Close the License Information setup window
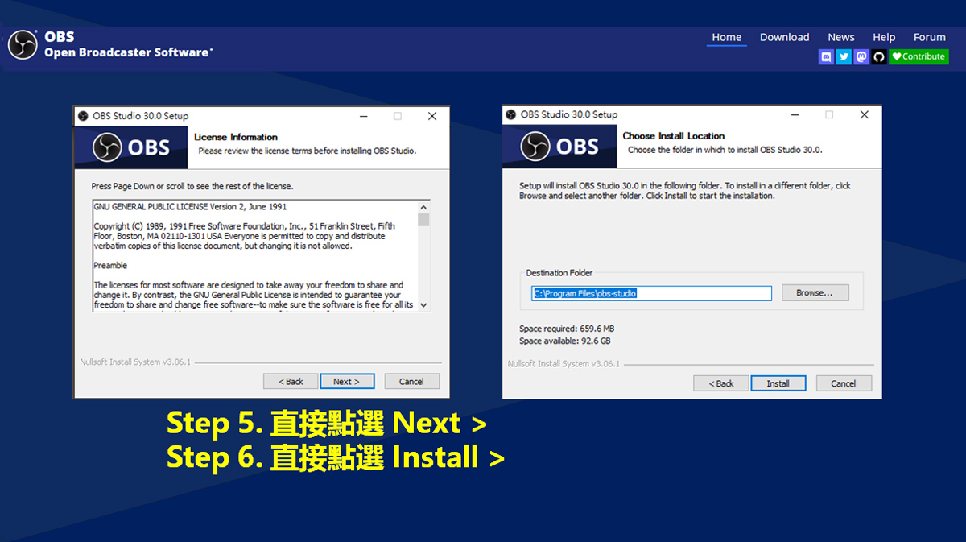 pos(432,116)
